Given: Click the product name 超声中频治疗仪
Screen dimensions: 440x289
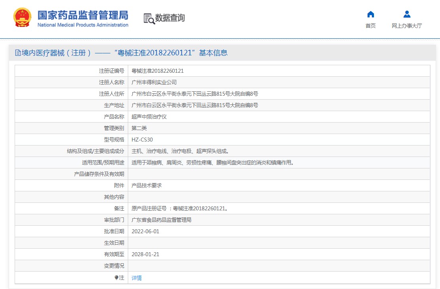Looking at the screenshot, I should [x=149, y=117].
